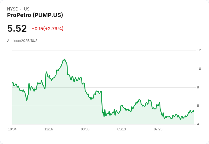Select the 12/16 date on the x-axis
The height and width of the screenshot is (144, 209).
(x=49, y=129)
